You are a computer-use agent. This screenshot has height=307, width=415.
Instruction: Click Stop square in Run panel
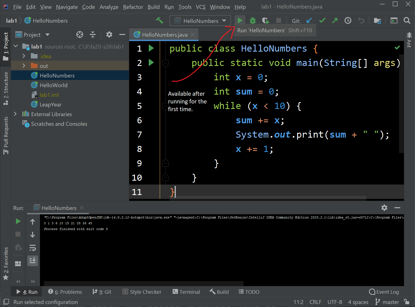tap(18, 234)
